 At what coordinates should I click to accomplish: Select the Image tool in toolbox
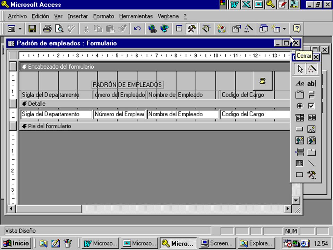tap(311, 129)
